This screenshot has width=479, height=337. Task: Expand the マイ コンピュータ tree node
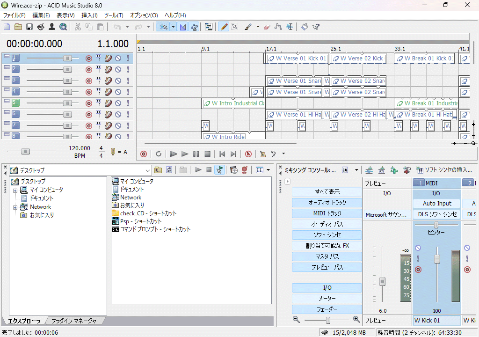pos(15,190)
